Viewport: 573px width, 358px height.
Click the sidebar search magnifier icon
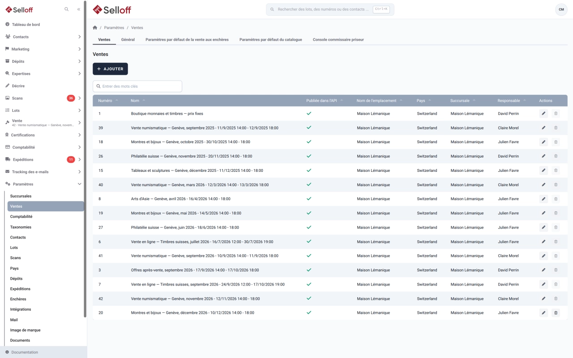[x=67, y=9]
